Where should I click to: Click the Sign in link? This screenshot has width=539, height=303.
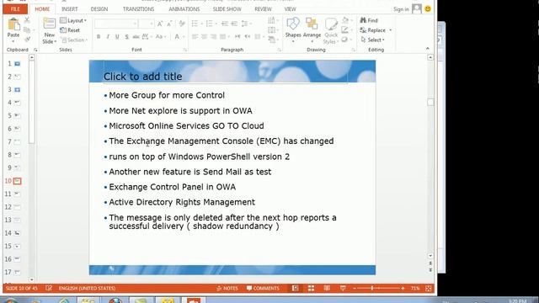(x=401, y=9)
